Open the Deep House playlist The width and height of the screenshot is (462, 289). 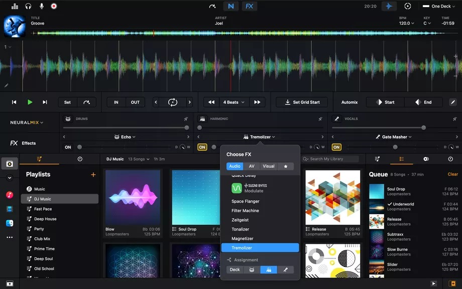coord(60,219)
